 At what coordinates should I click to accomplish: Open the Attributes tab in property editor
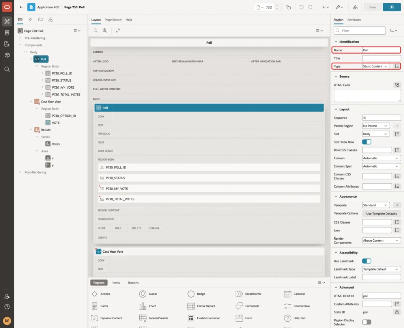(354, 20)
